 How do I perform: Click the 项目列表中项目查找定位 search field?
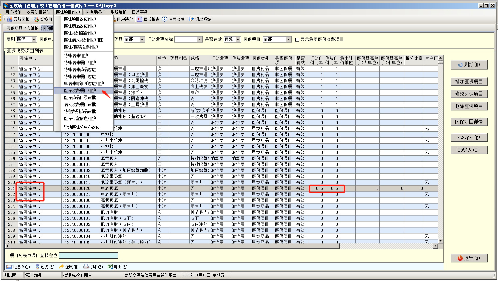(88, 255)
